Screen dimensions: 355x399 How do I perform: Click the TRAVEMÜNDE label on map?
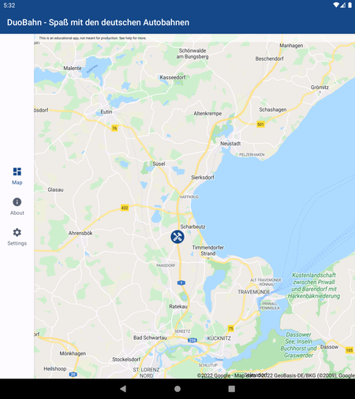[x=254, y=292]
